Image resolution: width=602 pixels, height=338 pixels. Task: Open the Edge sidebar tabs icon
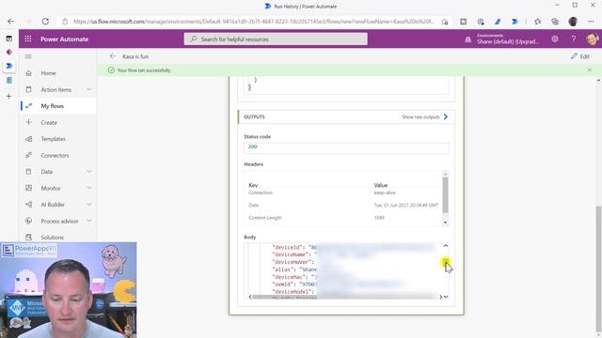pyautogui.click(x=8, y=38)
